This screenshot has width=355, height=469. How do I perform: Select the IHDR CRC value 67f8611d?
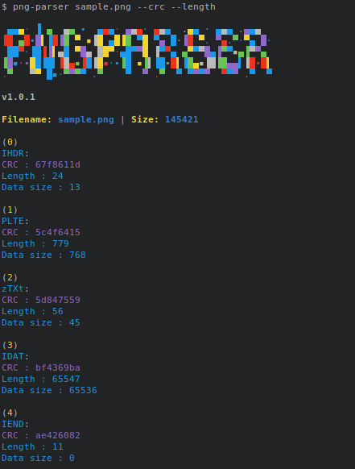(x=58, y=165)
